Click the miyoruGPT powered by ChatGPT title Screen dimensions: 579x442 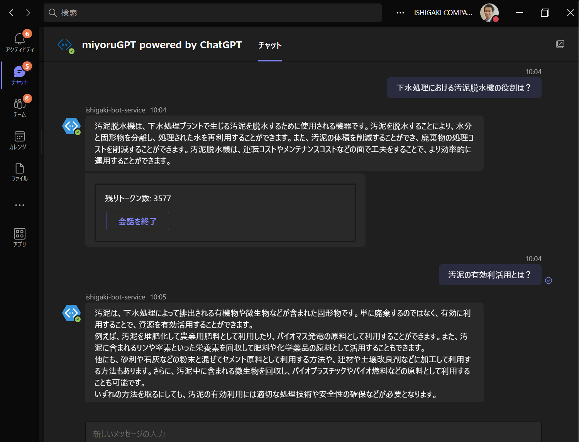161,45
